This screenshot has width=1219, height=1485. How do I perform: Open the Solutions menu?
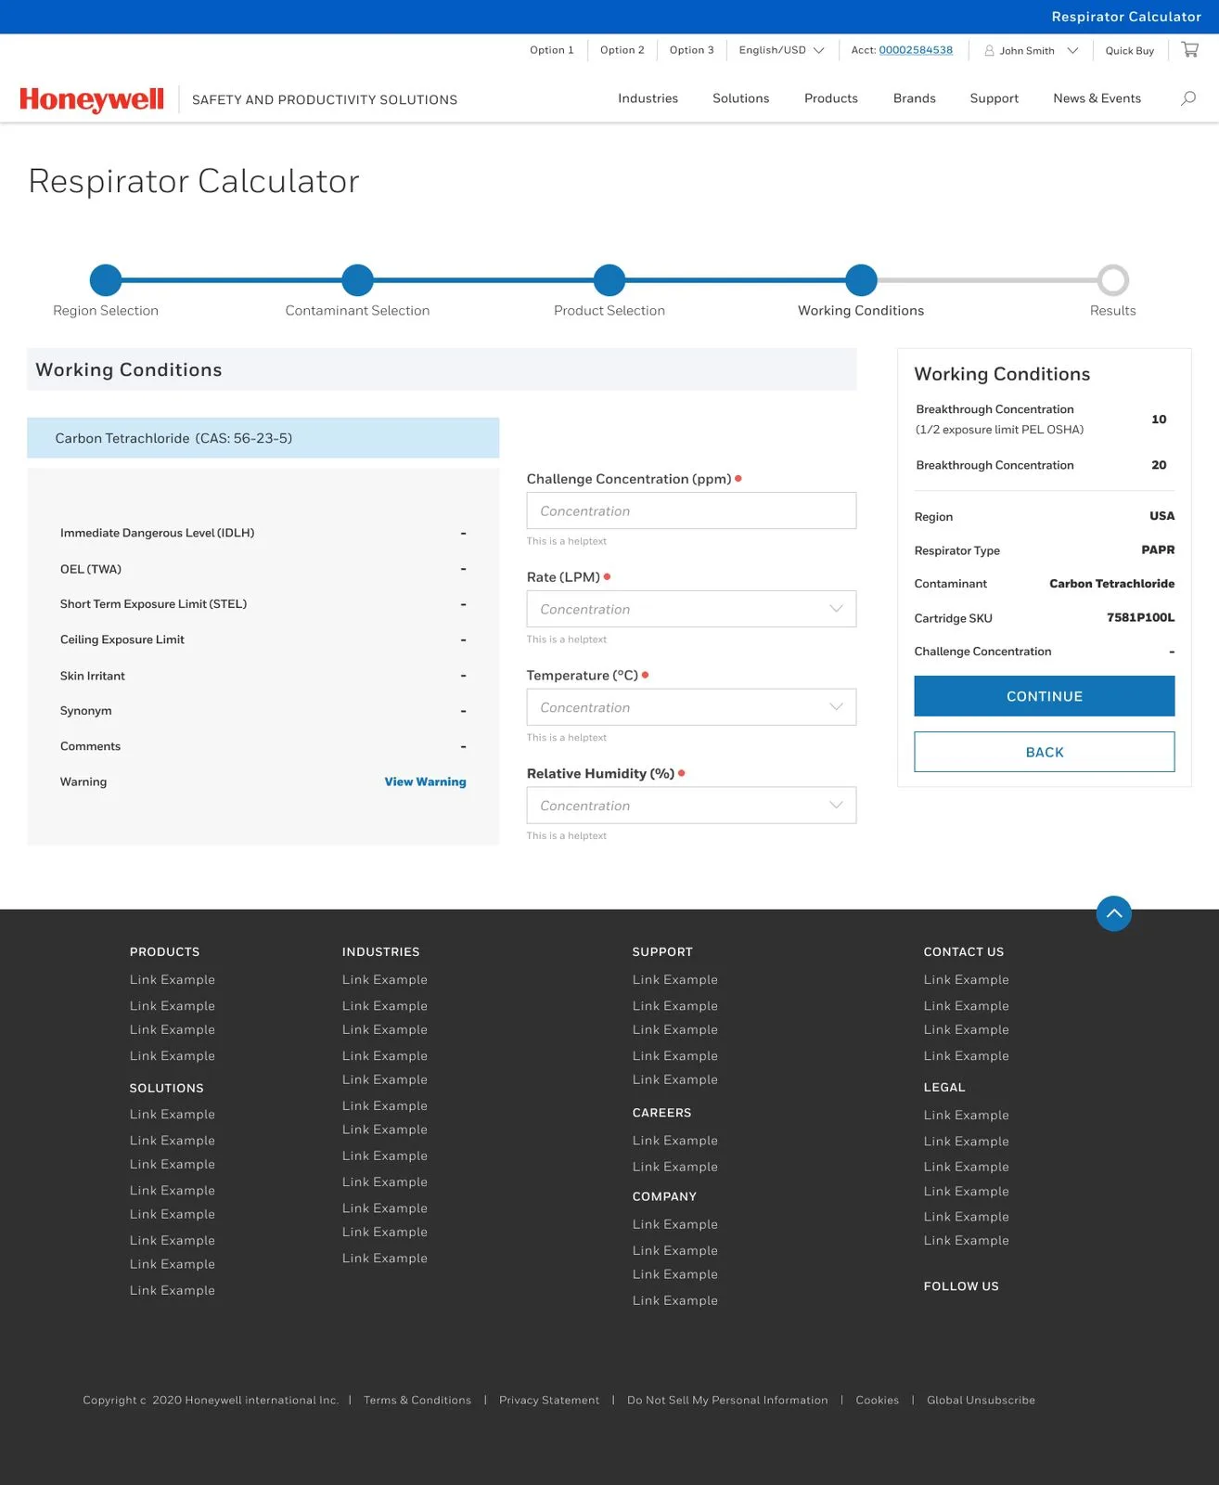coord(740,98)
